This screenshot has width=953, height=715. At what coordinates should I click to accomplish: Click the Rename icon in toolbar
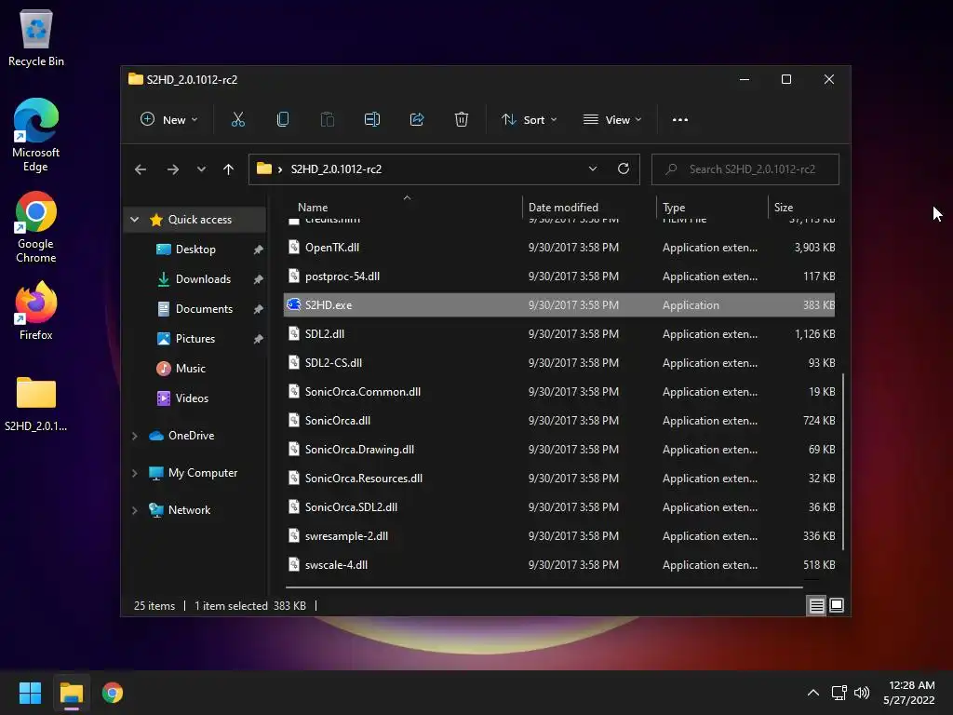pos(372,120)
